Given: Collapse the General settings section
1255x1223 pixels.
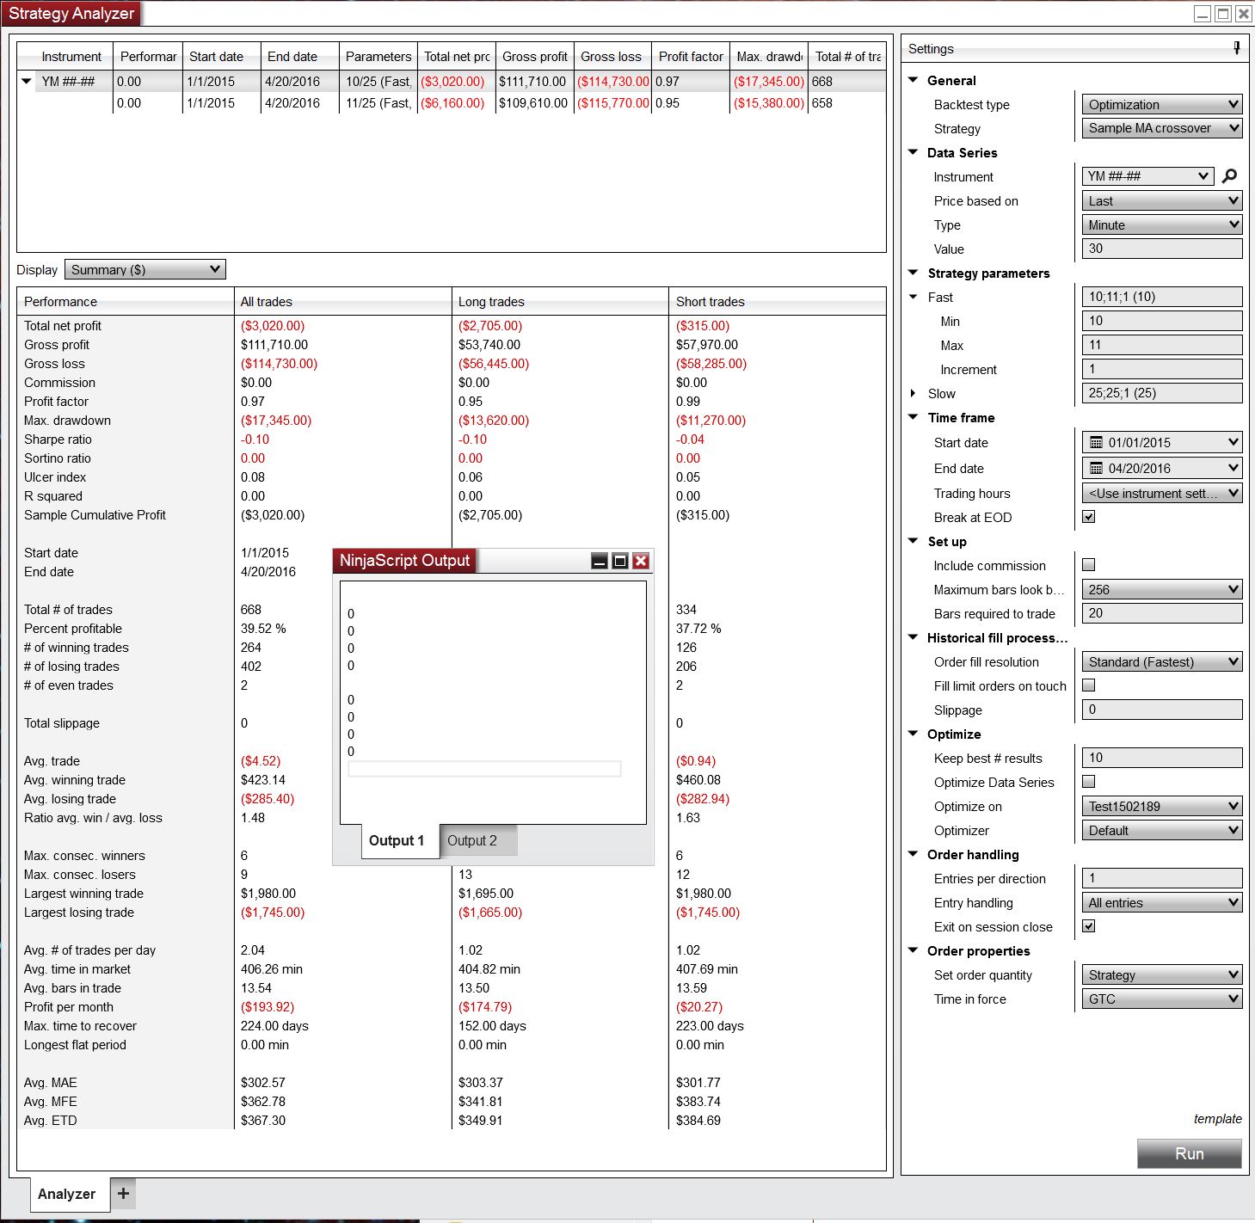Looking at the screenshot, I should pyautogui.click(x=914, y=80).
